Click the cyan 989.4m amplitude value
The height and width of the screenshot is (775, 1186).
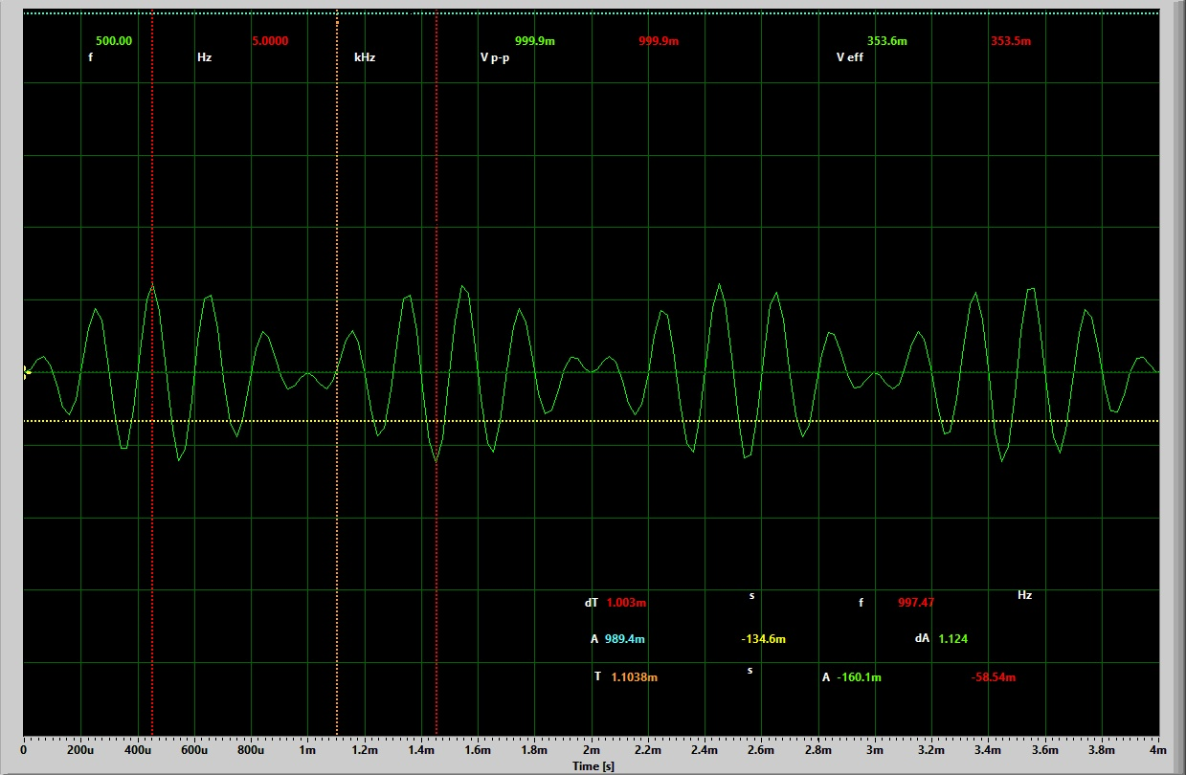(x=625, y=639)
